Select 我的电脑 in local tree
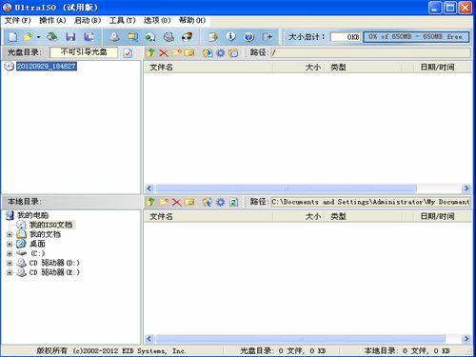 (x=32, y=215)
